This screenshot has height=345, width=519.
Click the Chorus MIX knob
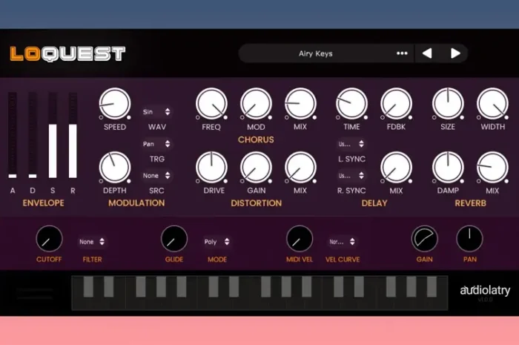point(300,104)
